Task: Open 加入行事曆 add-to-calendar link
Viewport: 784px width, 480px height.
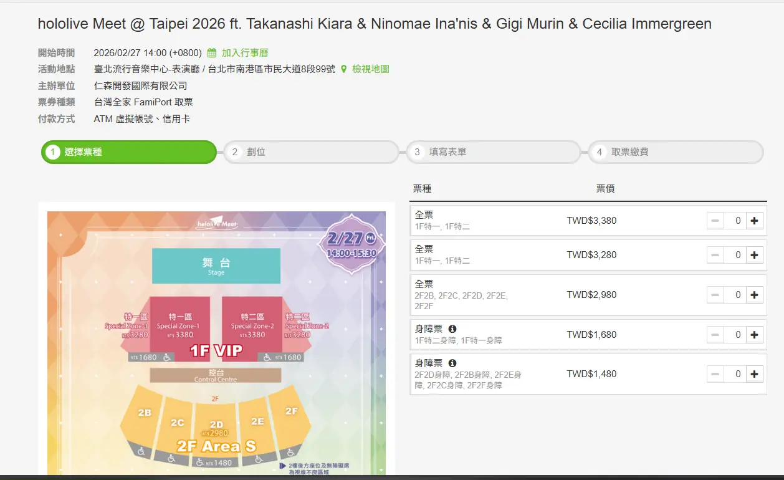Action: click(x=245, y=53)
